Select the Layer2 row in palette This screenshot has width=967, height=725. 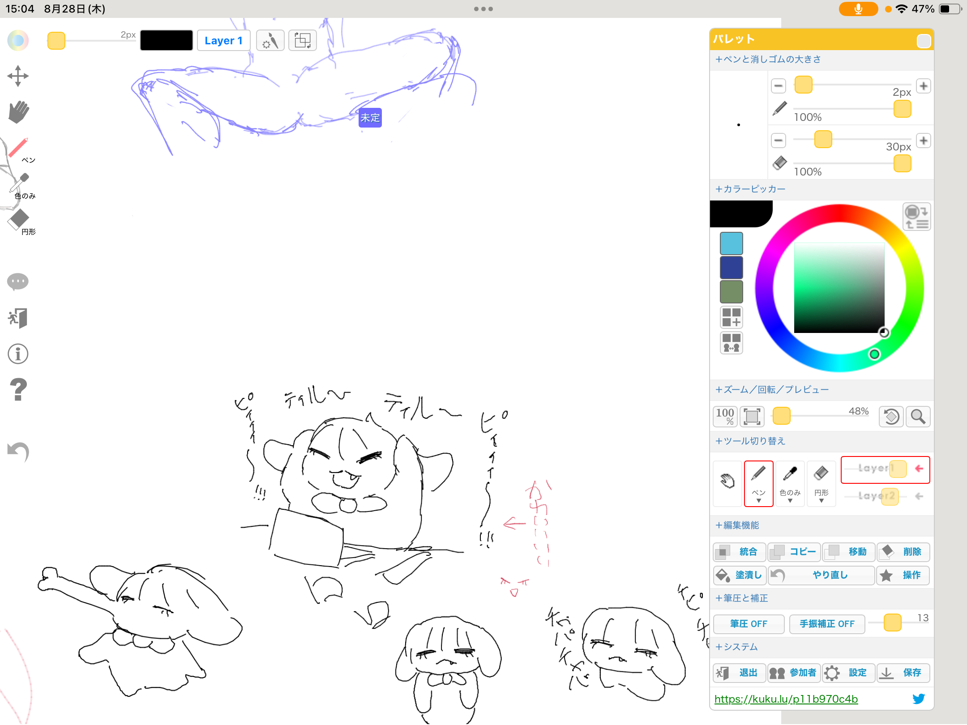[x=885, y=496]
